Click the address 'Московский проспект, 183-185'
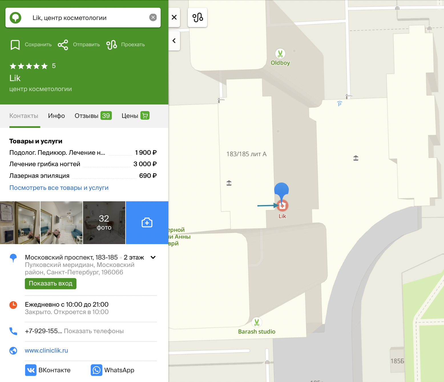444x382 pixels. (71, 258)
